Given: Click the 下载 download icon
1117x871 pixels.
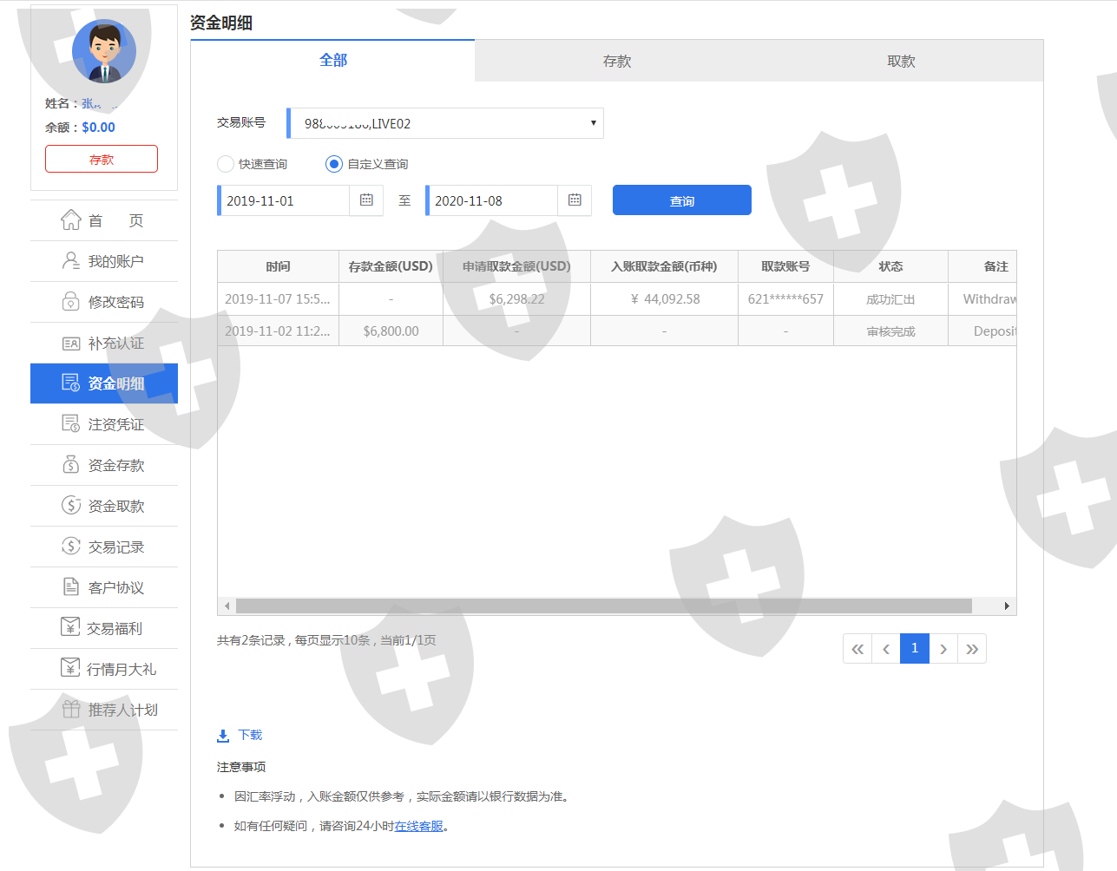Looking at the screenshot, I should click(223, 736).
